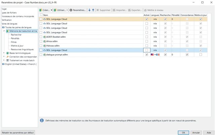Click the Traitement en mode batch icon
This screenshot has height=135, width=215.
click(8, 60)
